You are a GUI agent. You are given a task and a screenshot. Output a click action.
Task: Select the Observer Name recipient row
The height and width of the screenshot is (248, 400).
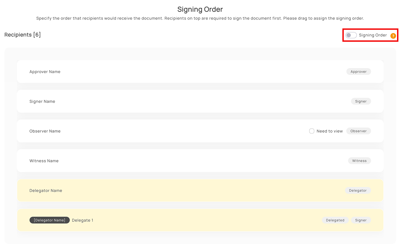(200, 131)
